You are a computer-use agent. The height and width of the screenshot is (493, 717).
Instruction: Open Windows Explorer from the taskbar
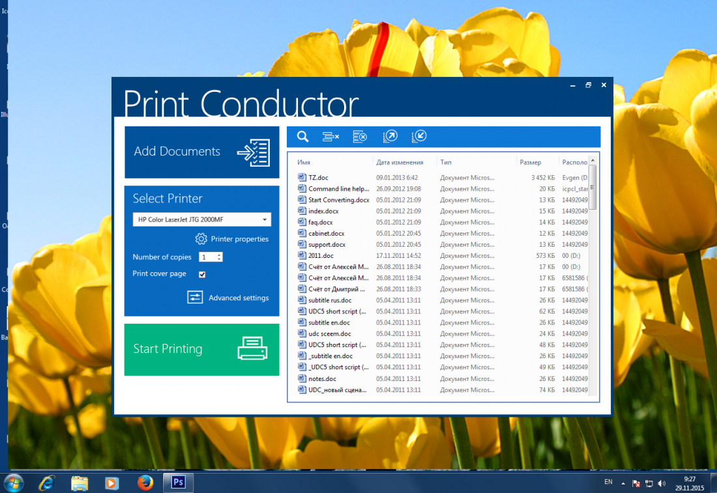pyautogui.click(x=80, y=483)
